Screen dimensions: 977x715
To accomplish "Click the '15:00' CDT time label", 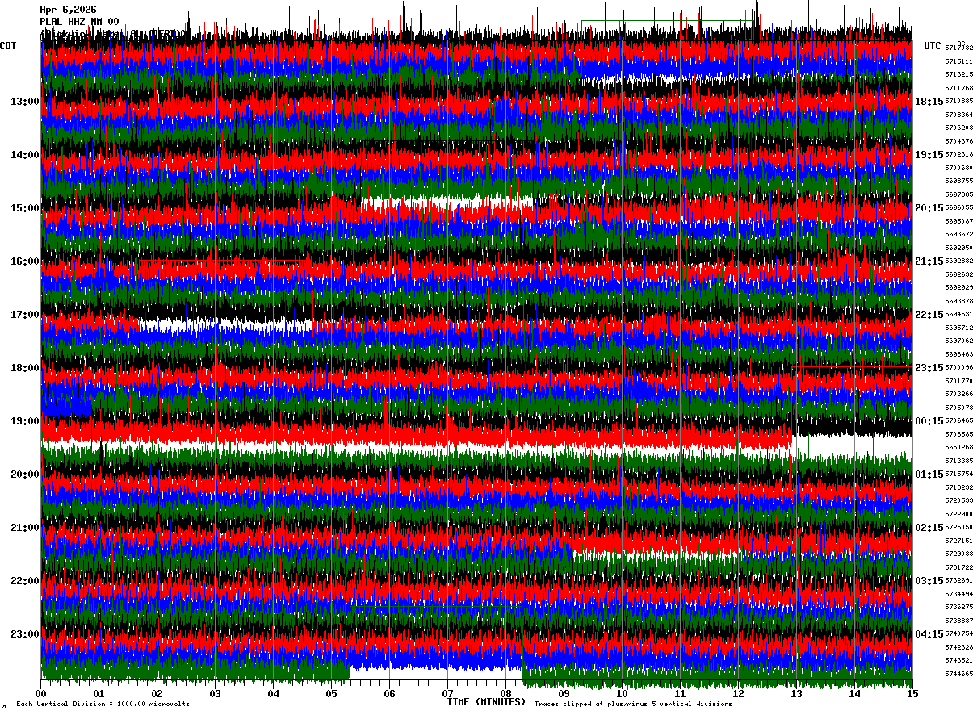I will pos(24,208).
